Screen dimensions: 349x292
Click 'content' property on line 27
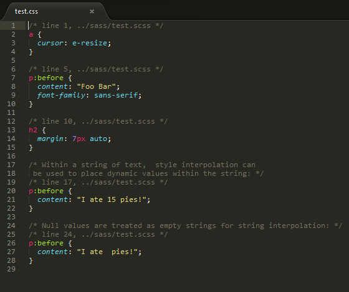point(52,252)
